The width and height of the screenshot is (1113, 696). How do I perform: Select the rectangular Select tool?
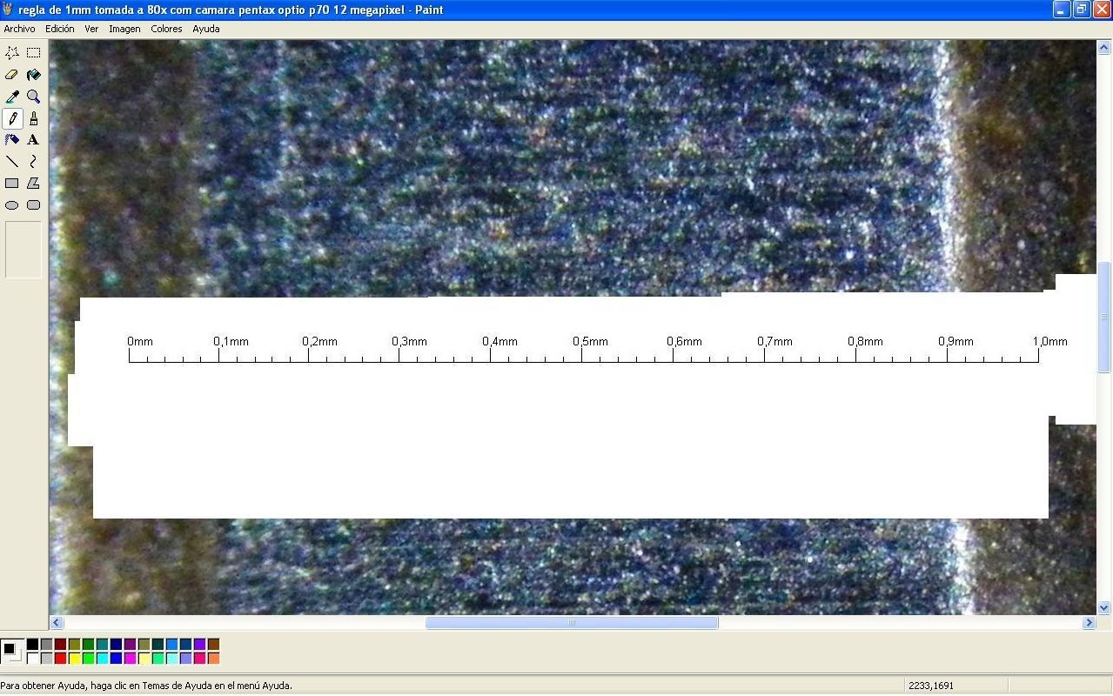coord(33,53)
